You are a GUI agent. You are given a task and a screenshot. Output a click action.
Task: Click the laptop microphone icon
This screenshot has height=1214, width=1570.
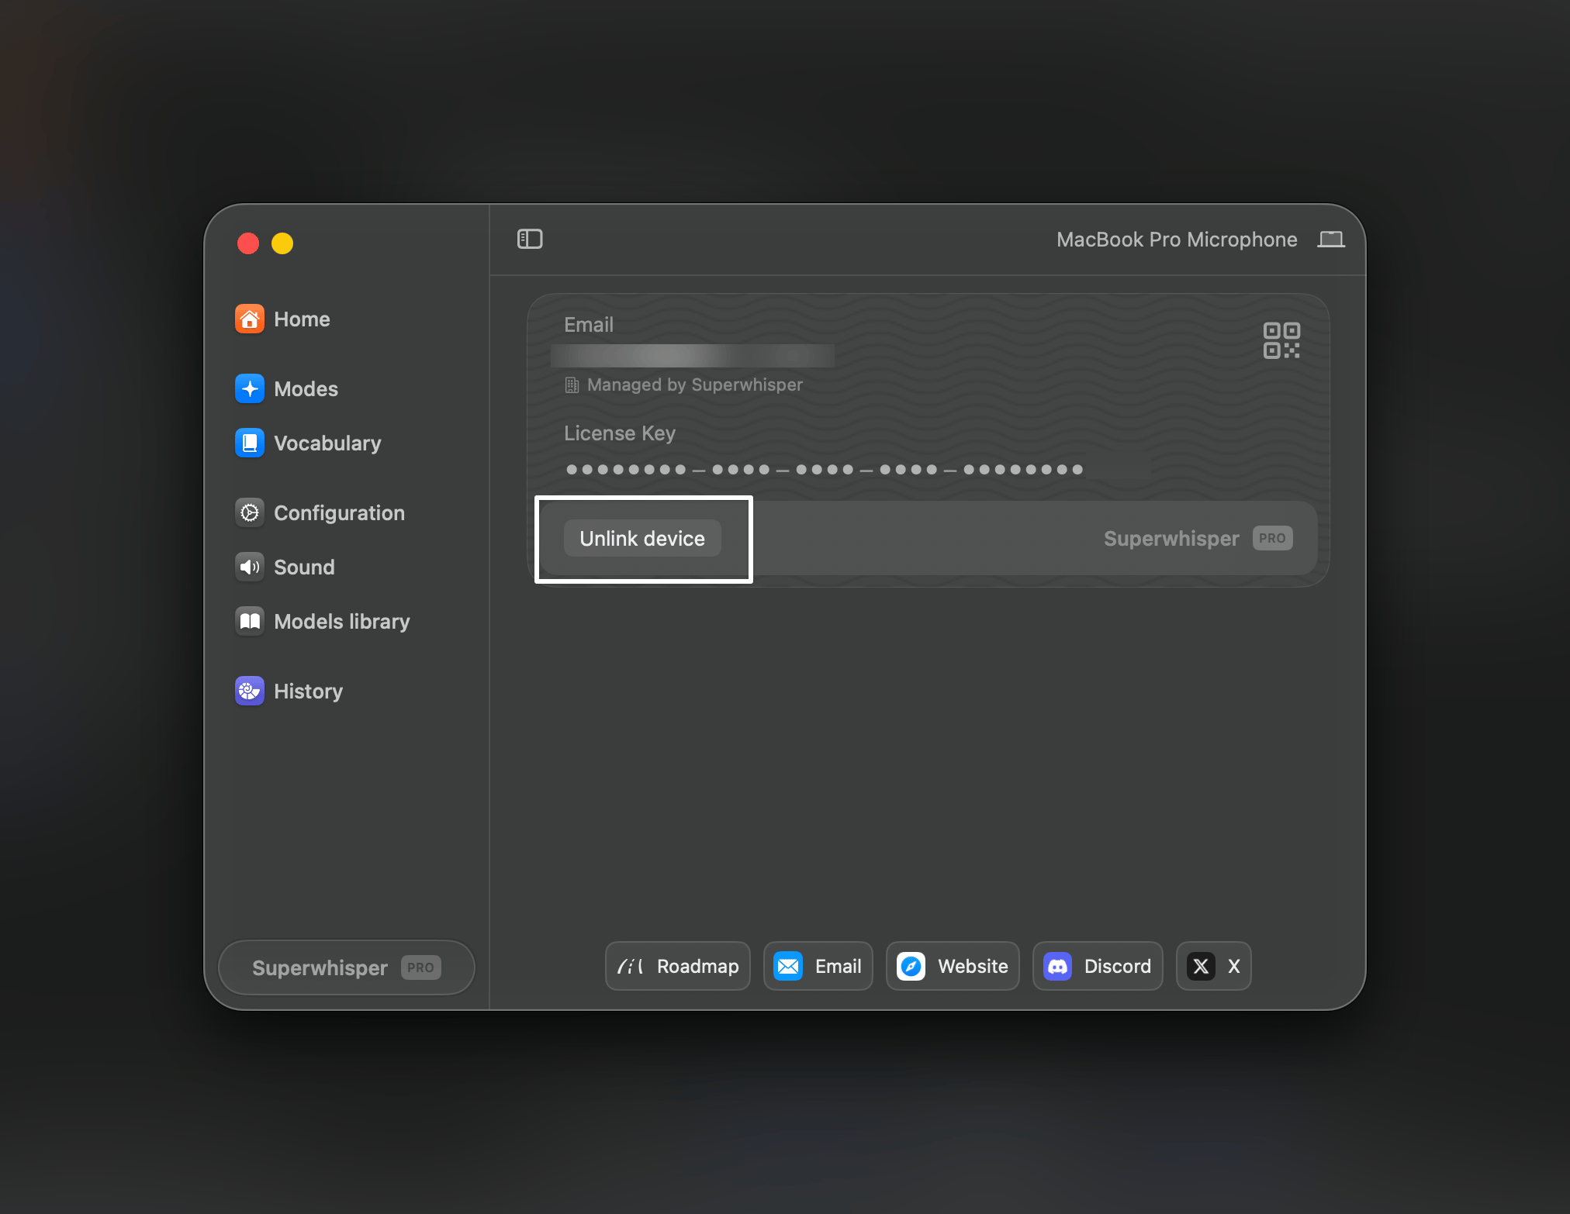click(1331, 240)
